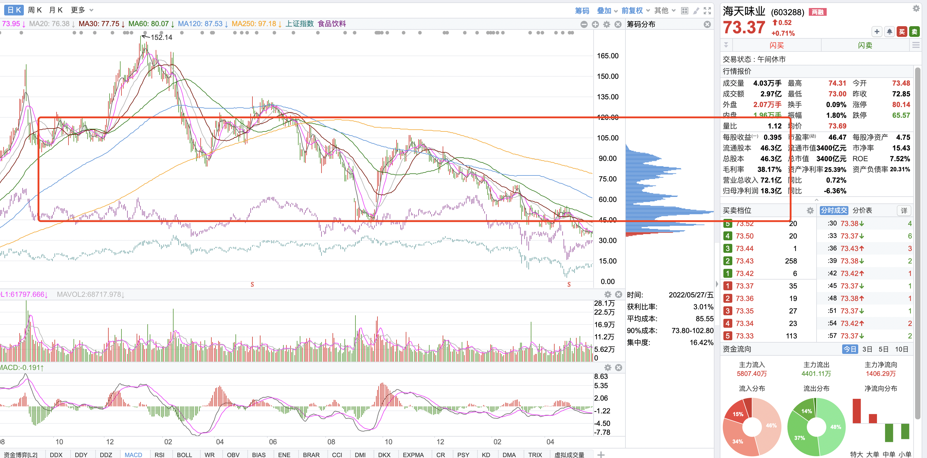
Task: Select the brush drawing tool
Action: click(x=696, y=11)
